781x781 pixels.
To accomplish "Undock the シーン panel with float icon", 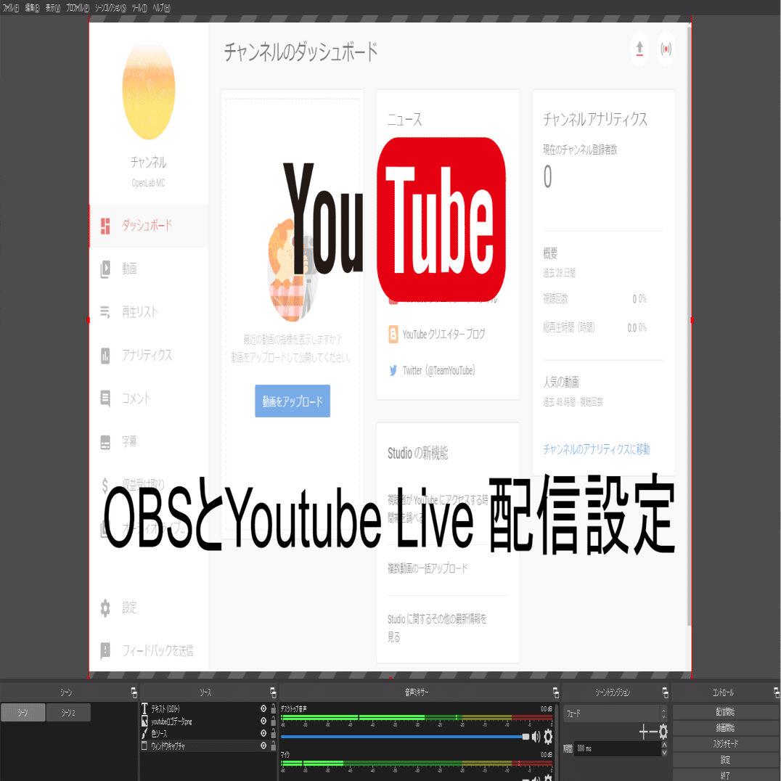I will point(134,692).
